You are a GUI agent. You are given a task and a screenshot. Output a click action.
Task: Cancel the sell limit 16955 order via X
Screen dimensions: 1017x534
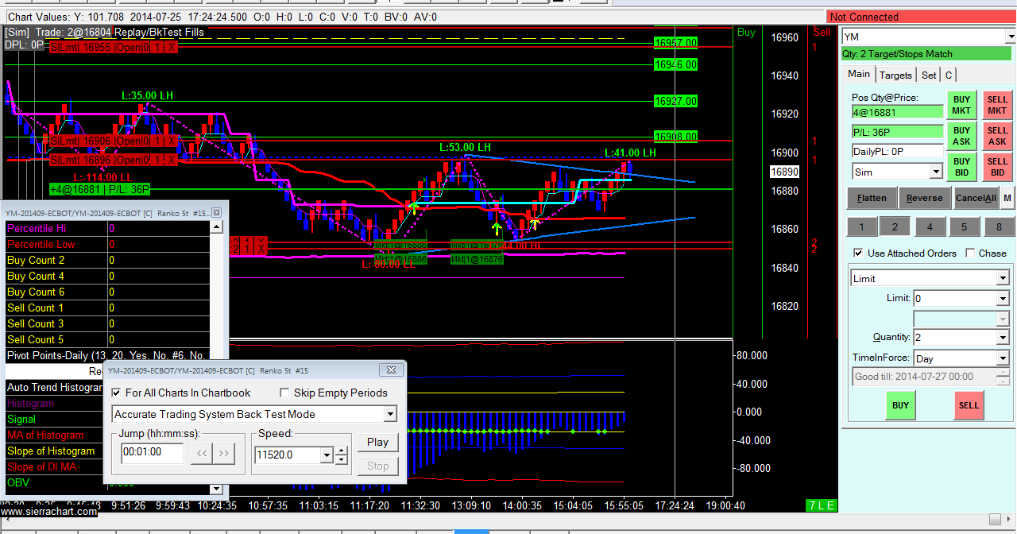pos(172,47)
